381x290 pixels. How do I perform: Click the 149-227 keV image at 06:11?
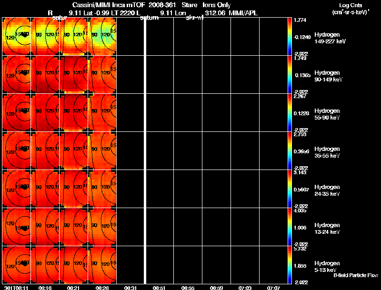pos(17,36)
